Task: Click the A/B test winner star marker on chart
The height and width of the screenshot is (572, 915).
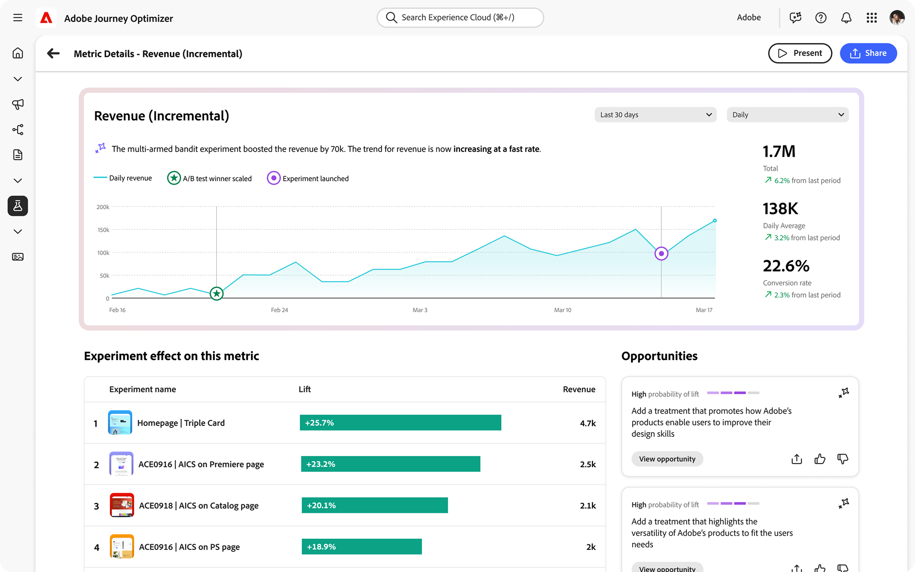Action: 217,294
